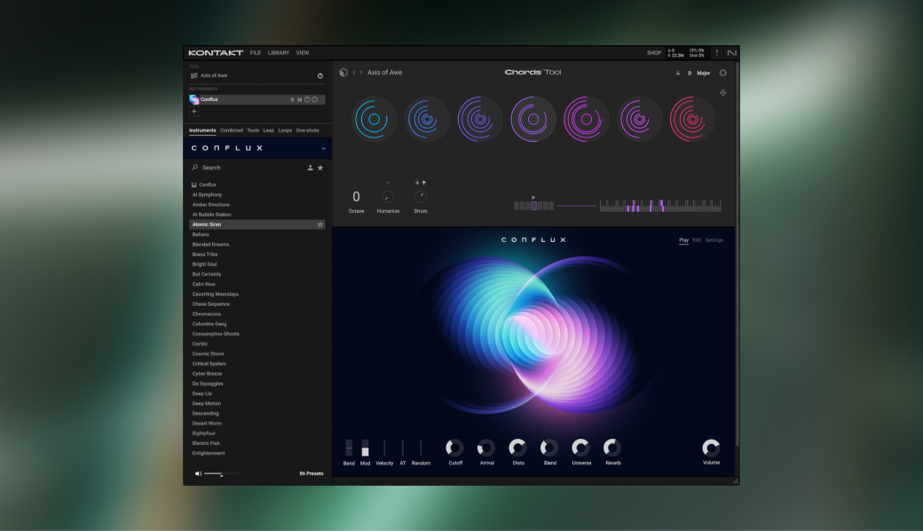923x531 pixels.
Task: Switch to the Loops tab
Action: pyautogui.click(x=285, y=130)
